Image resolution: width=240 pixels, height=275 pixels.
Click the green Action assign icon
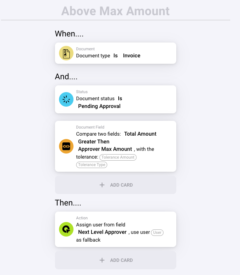click(66, 229)
